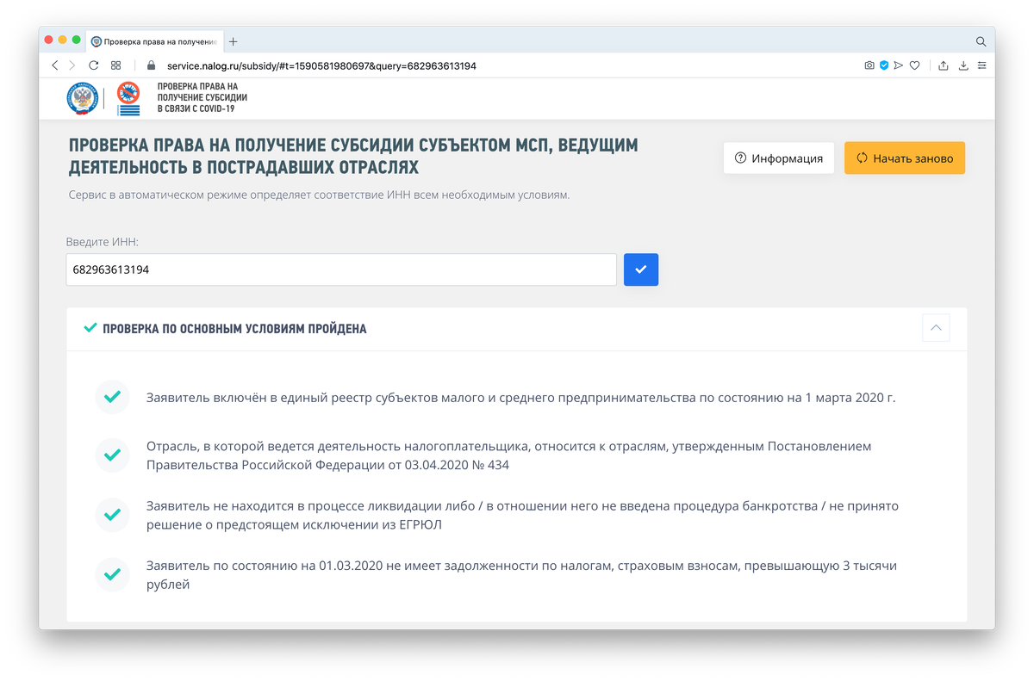Open the tab overview grid icon
Screen dimensions: 1034x681
(x=116, y=65)
